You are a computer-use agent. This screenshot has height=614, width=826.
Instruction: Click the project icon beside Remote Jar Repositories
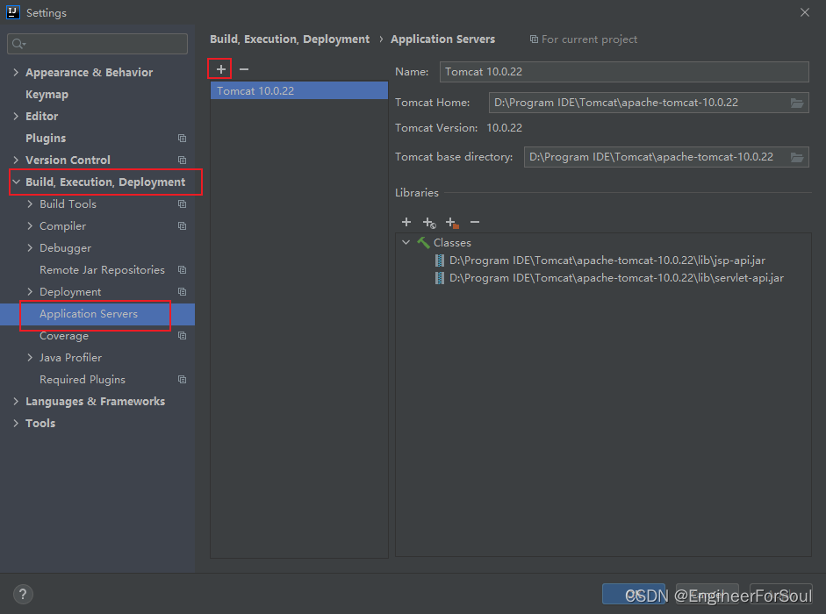183,269
